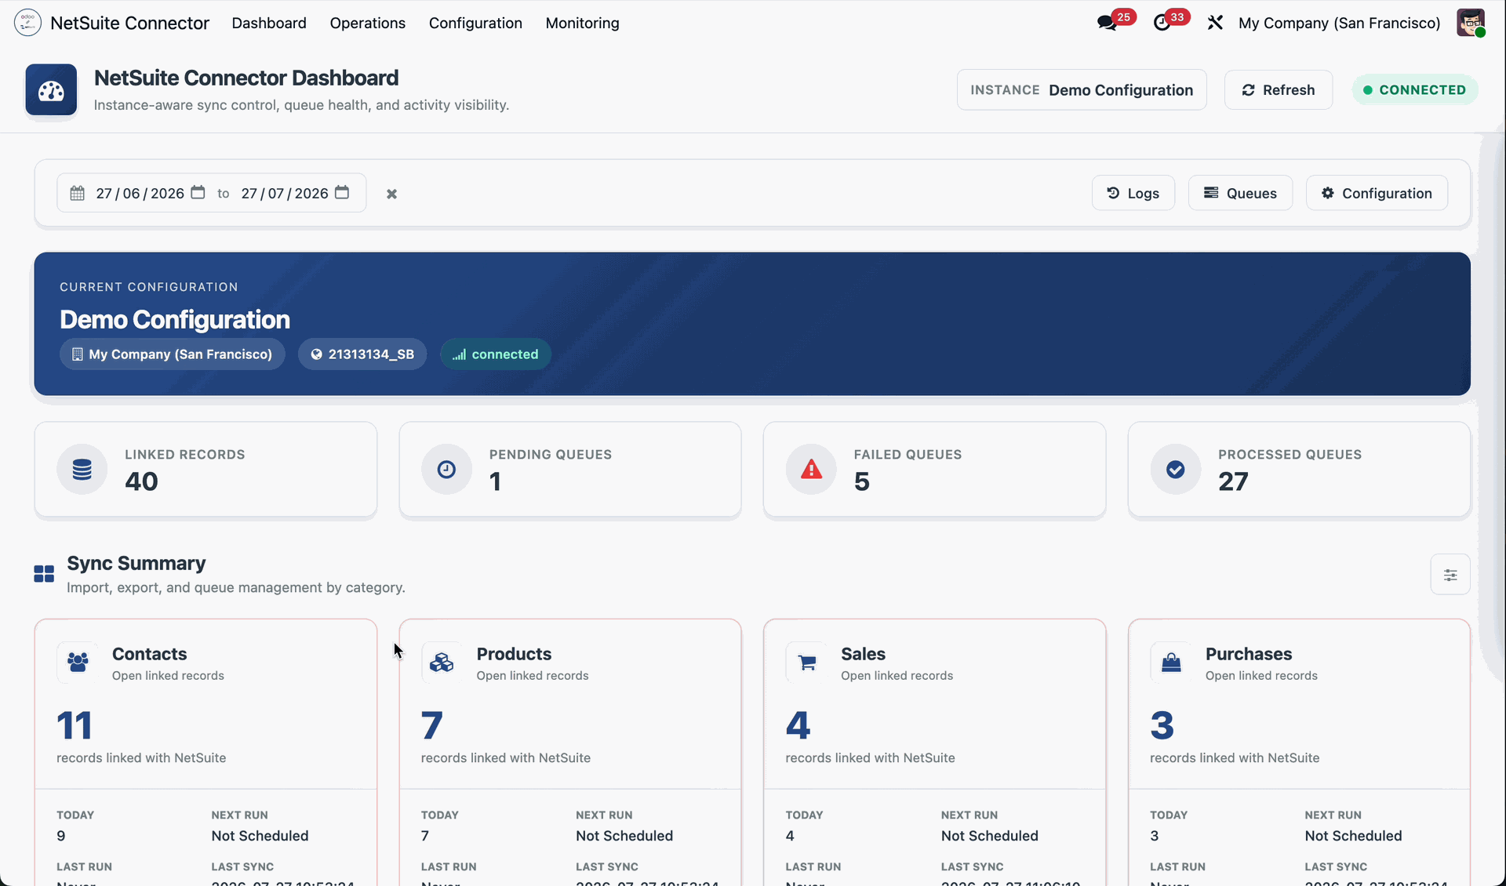Click the calendar icon before the start date
The image size is (1506, 886).
77,193
